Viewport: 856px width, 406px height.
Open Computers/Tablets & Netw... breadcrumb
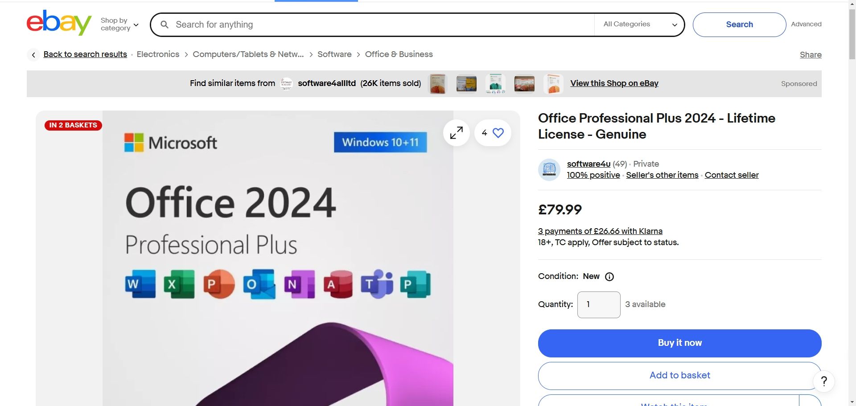tap(248, 54)
